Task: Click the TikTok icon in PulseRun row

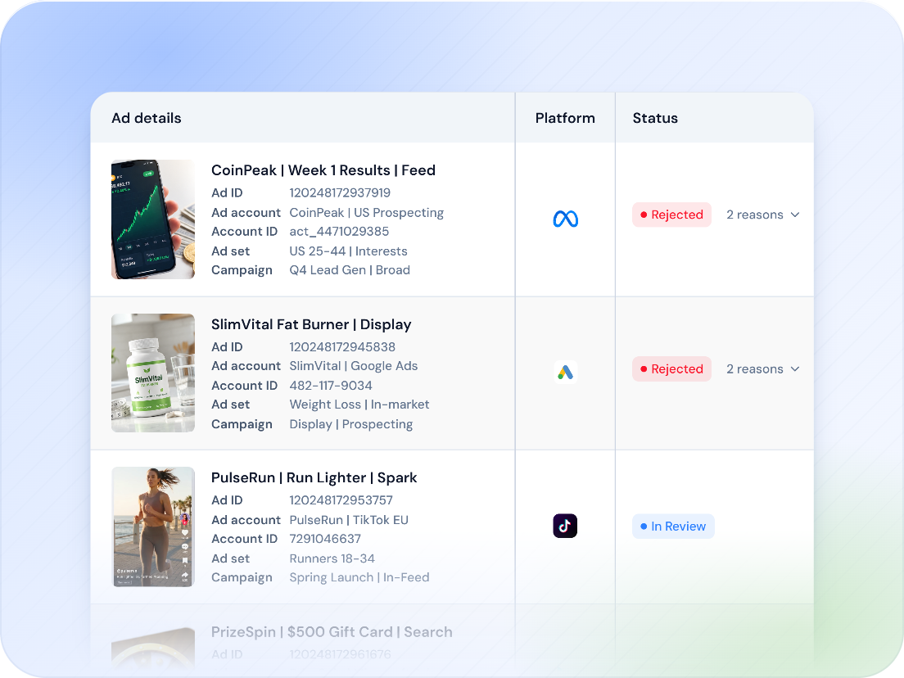Action: (565, 526)
